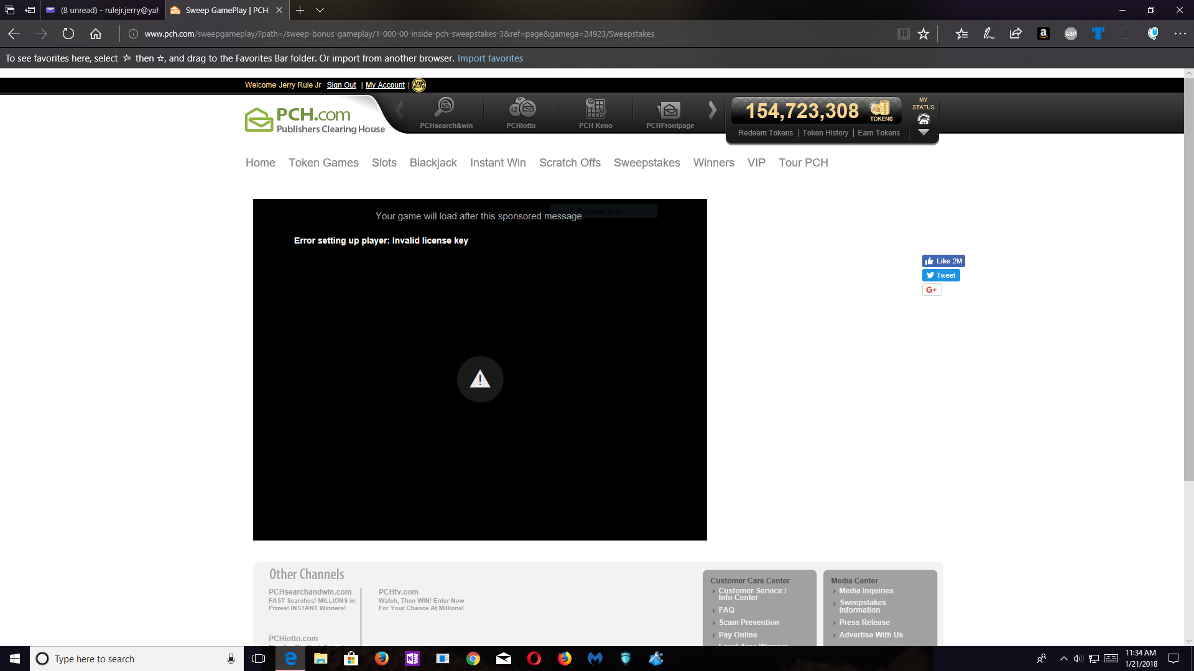Open the Winners menu
The image size is (1194, 671).
coord(714,163)
